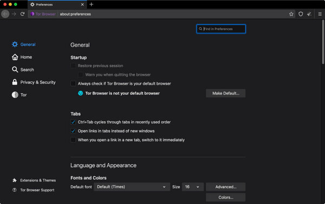325x204 pixels.
Task: Enable Always check if Tor Browser is default
Action: click(73, 83)
